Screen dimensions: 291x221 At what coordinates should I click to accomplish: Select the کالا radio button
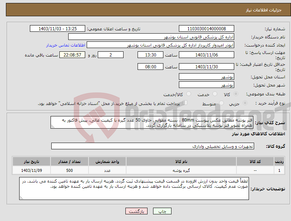coord(236,94)
